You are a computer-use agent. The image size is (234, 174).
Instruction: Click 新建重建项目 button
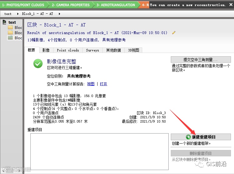coord(201,137)
